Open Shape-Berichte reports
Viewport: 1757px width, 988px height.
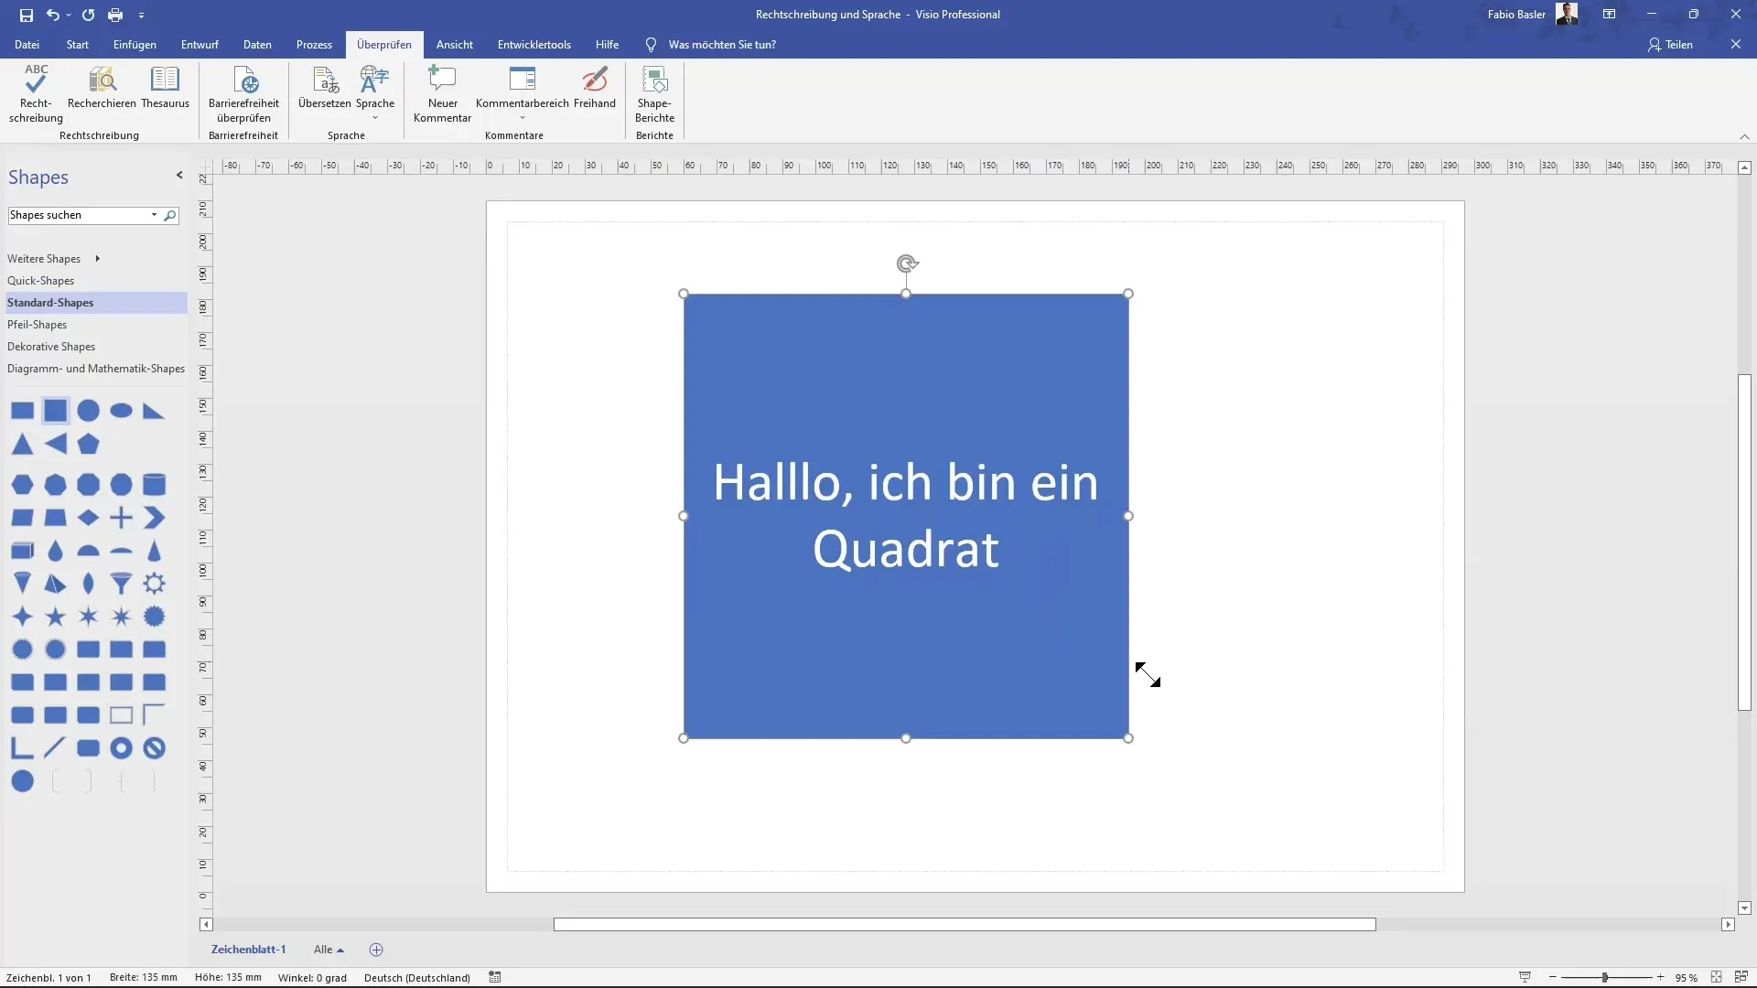(x=654, y=94)
